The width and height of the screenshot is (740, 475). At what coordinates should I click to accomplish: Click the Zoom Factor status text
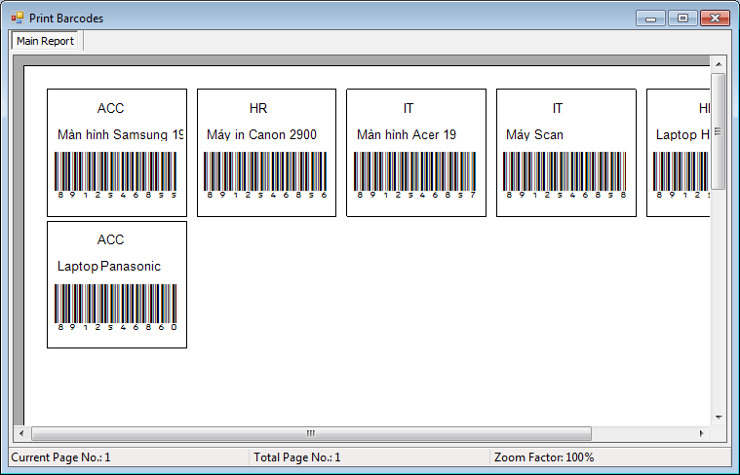click(544, 457)
